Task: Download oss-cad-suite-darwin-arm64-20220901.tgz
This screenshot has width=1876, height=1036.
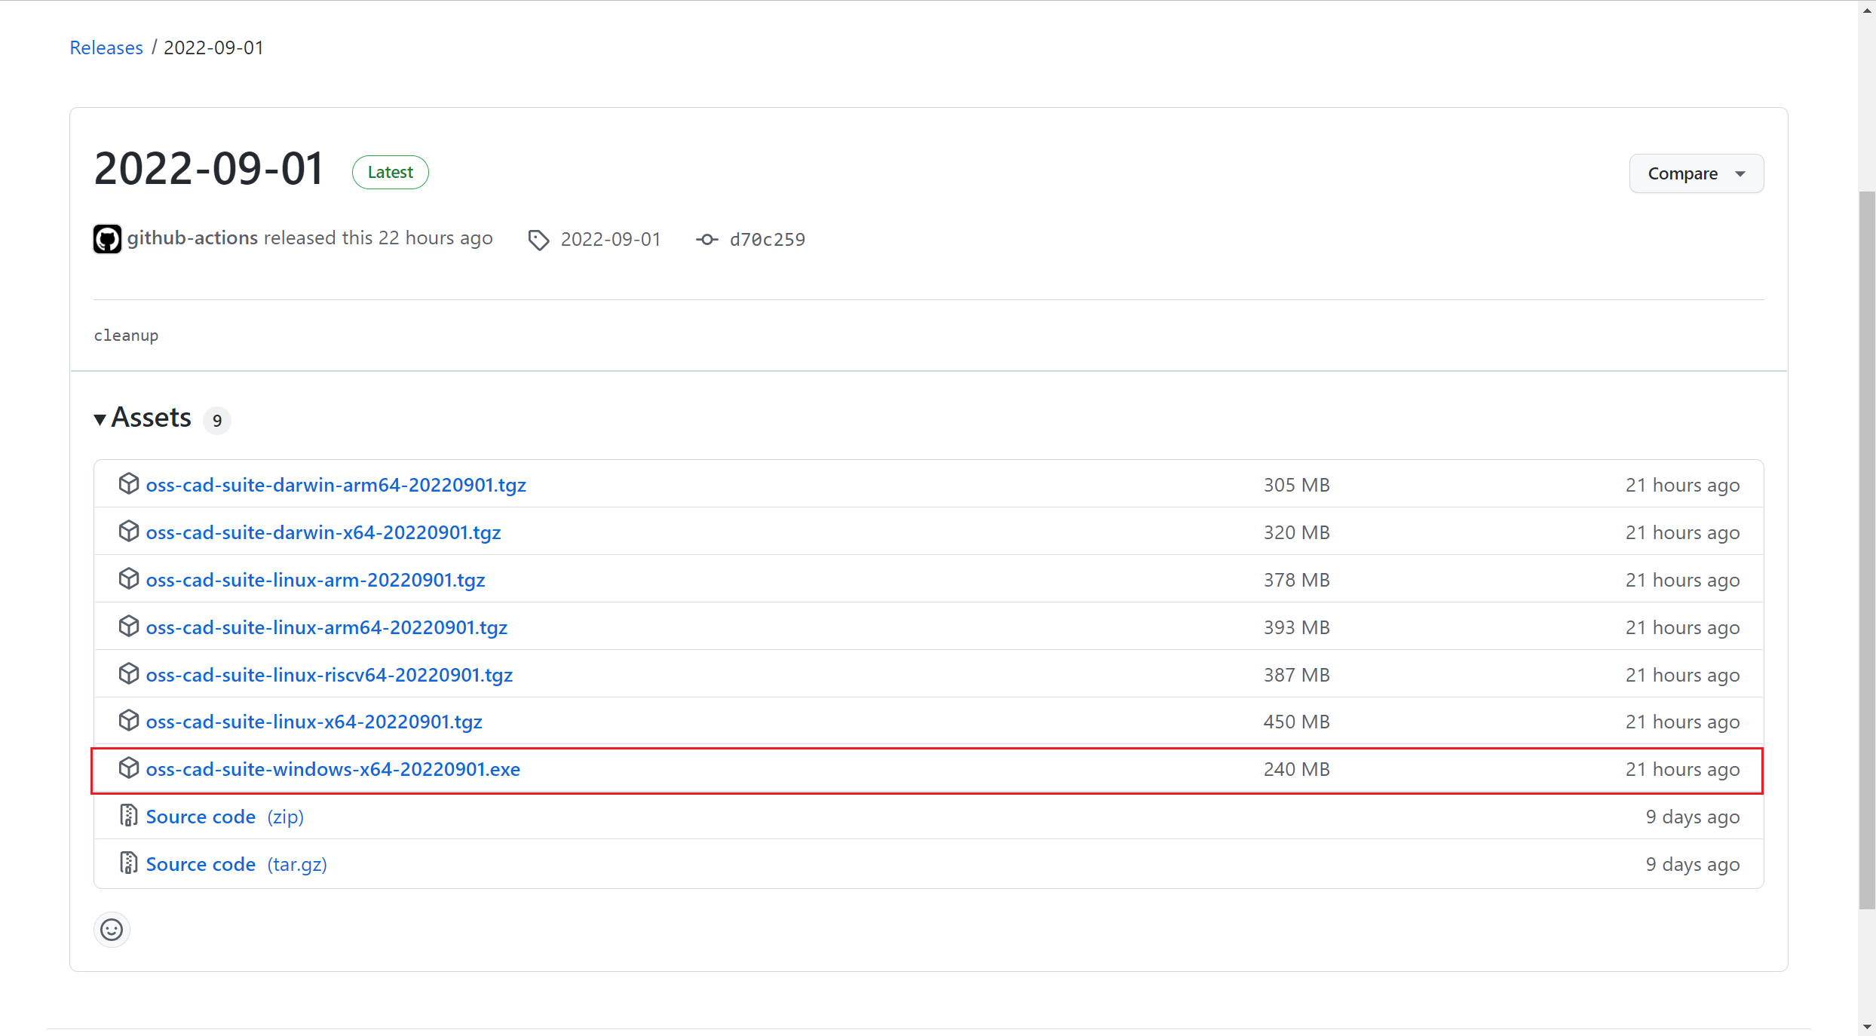Action: (x=336, y=485)
